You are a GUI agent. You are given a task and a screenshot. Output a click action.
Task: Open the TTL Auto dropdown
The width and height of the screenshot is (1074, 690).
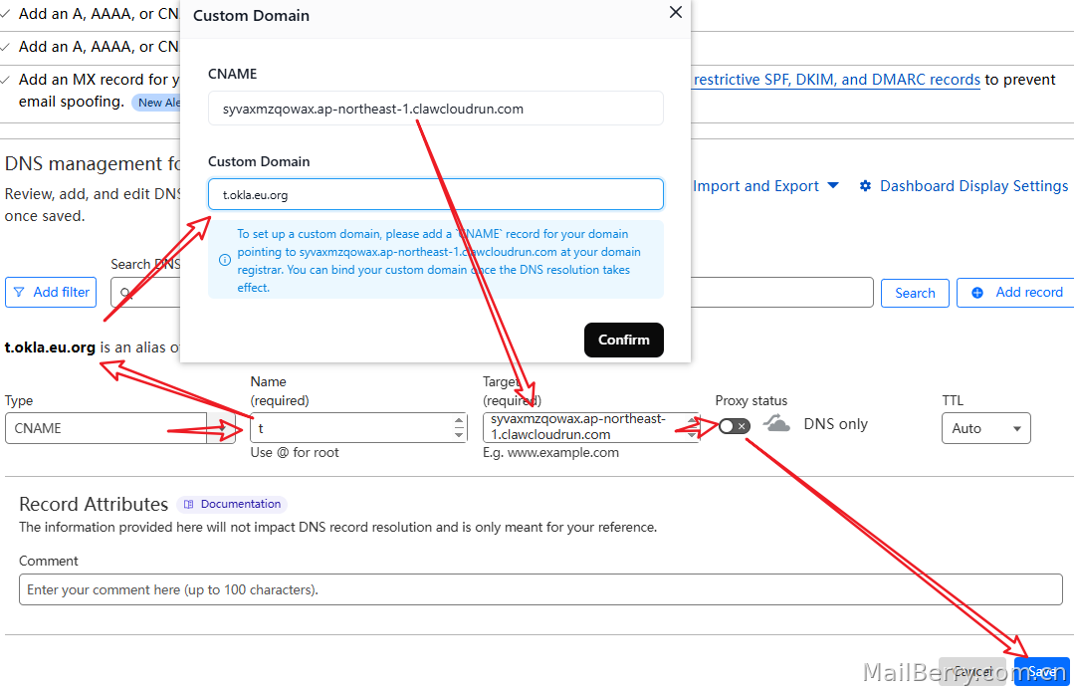pos(985,428)
